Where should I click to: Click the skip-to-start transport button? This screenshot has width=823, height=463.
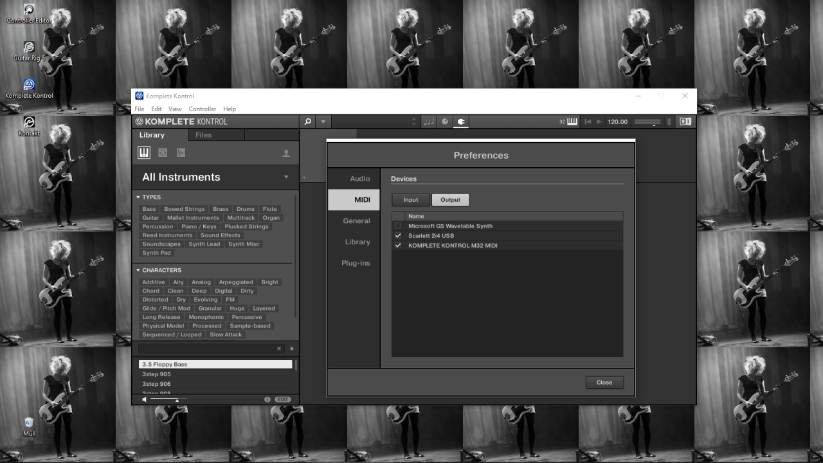point(588,122)
